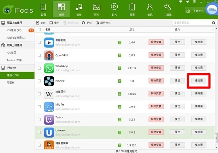Click the 名稱 name column header
Screen dimensions: 218x153
tap(48, 30)
